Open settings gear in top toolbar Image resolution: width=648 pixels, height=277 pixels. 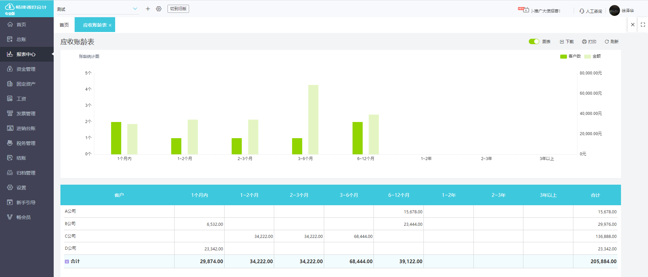[159, 9]
